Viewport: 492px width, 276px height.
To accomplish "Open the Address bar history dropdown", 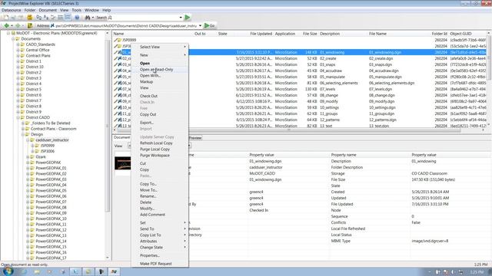I will pyautogui.click(x=200, y=25).
